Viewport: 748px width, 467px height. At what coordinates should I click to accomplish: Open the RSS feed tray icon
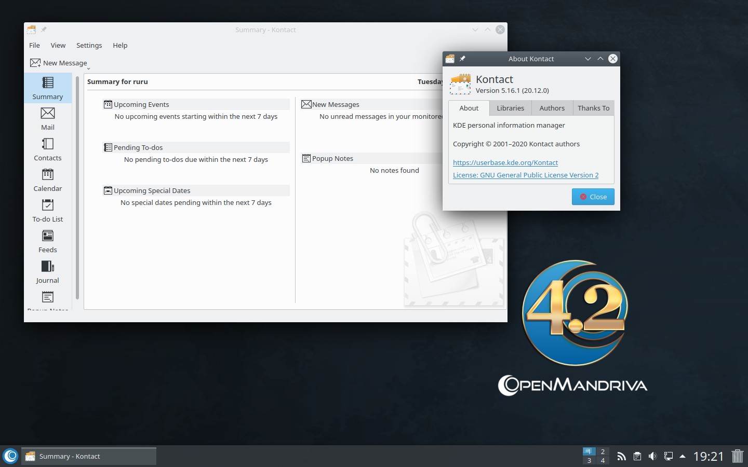pos(621,456)
